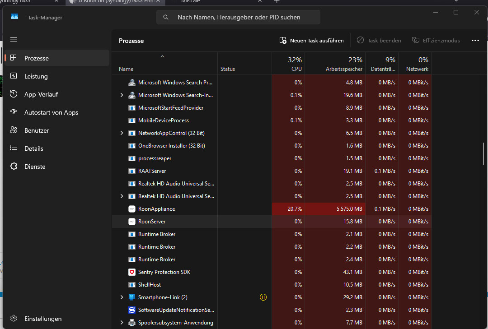This screenshot has width=488, height=329.
Task: Click the Spoolersubsystem printer icon
Action: pos(132,323)
